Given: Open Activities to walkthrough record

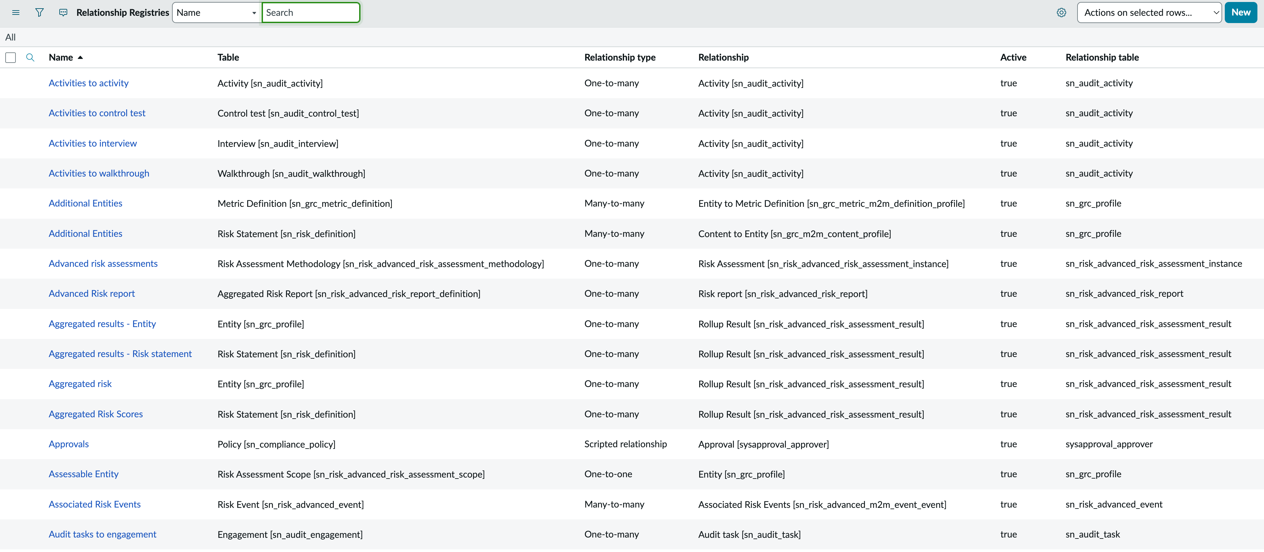Looking at the screenshot, I should coord(99,173).
